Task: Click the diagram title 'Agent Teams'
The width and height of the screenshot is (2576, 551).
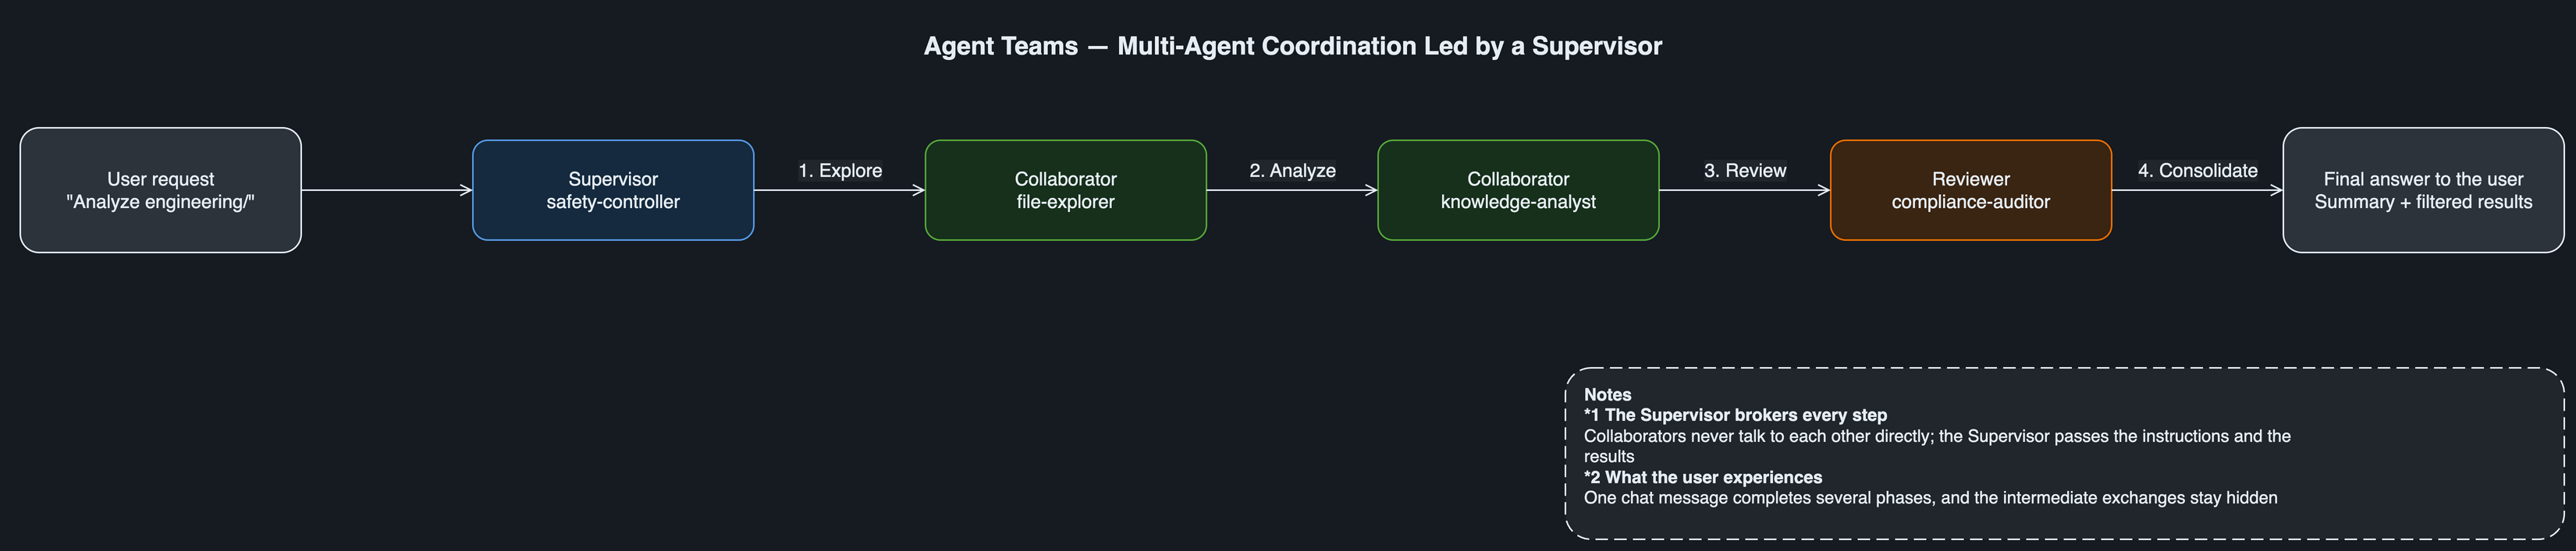Action: pos(1001,46)
